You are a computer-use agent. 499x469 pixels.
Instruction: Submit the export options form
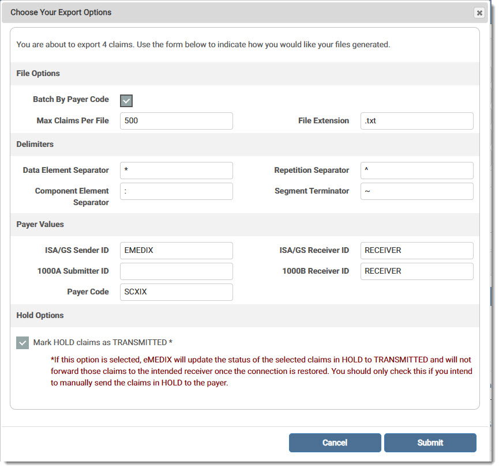(430, 442)
